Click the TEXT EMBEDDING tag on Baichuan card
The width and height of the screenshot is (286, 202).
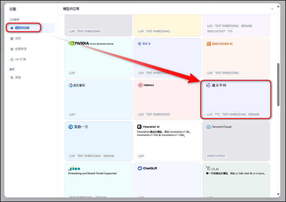tap(227, 73)
